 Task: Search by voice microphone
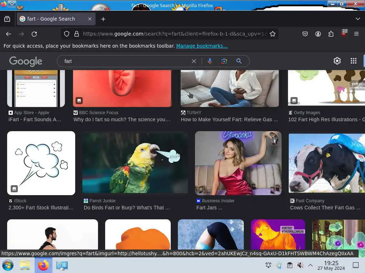pos(210,61)
